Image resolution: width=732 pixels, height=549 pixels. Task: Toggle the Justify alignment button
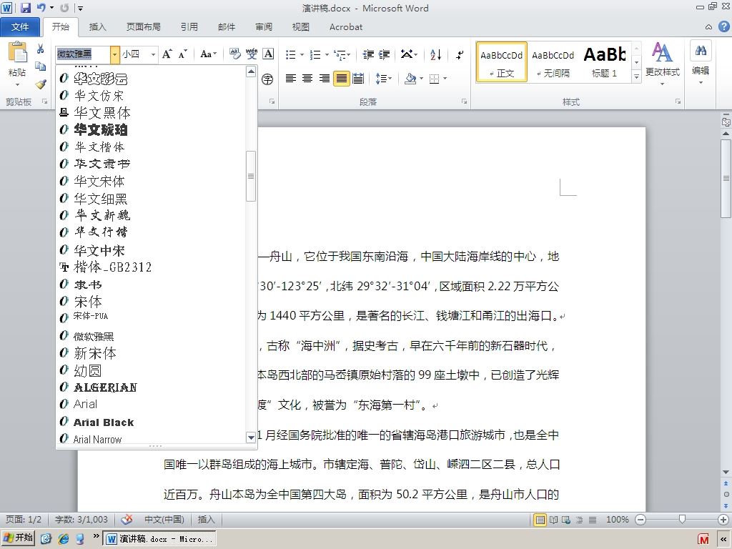[341, 79]
